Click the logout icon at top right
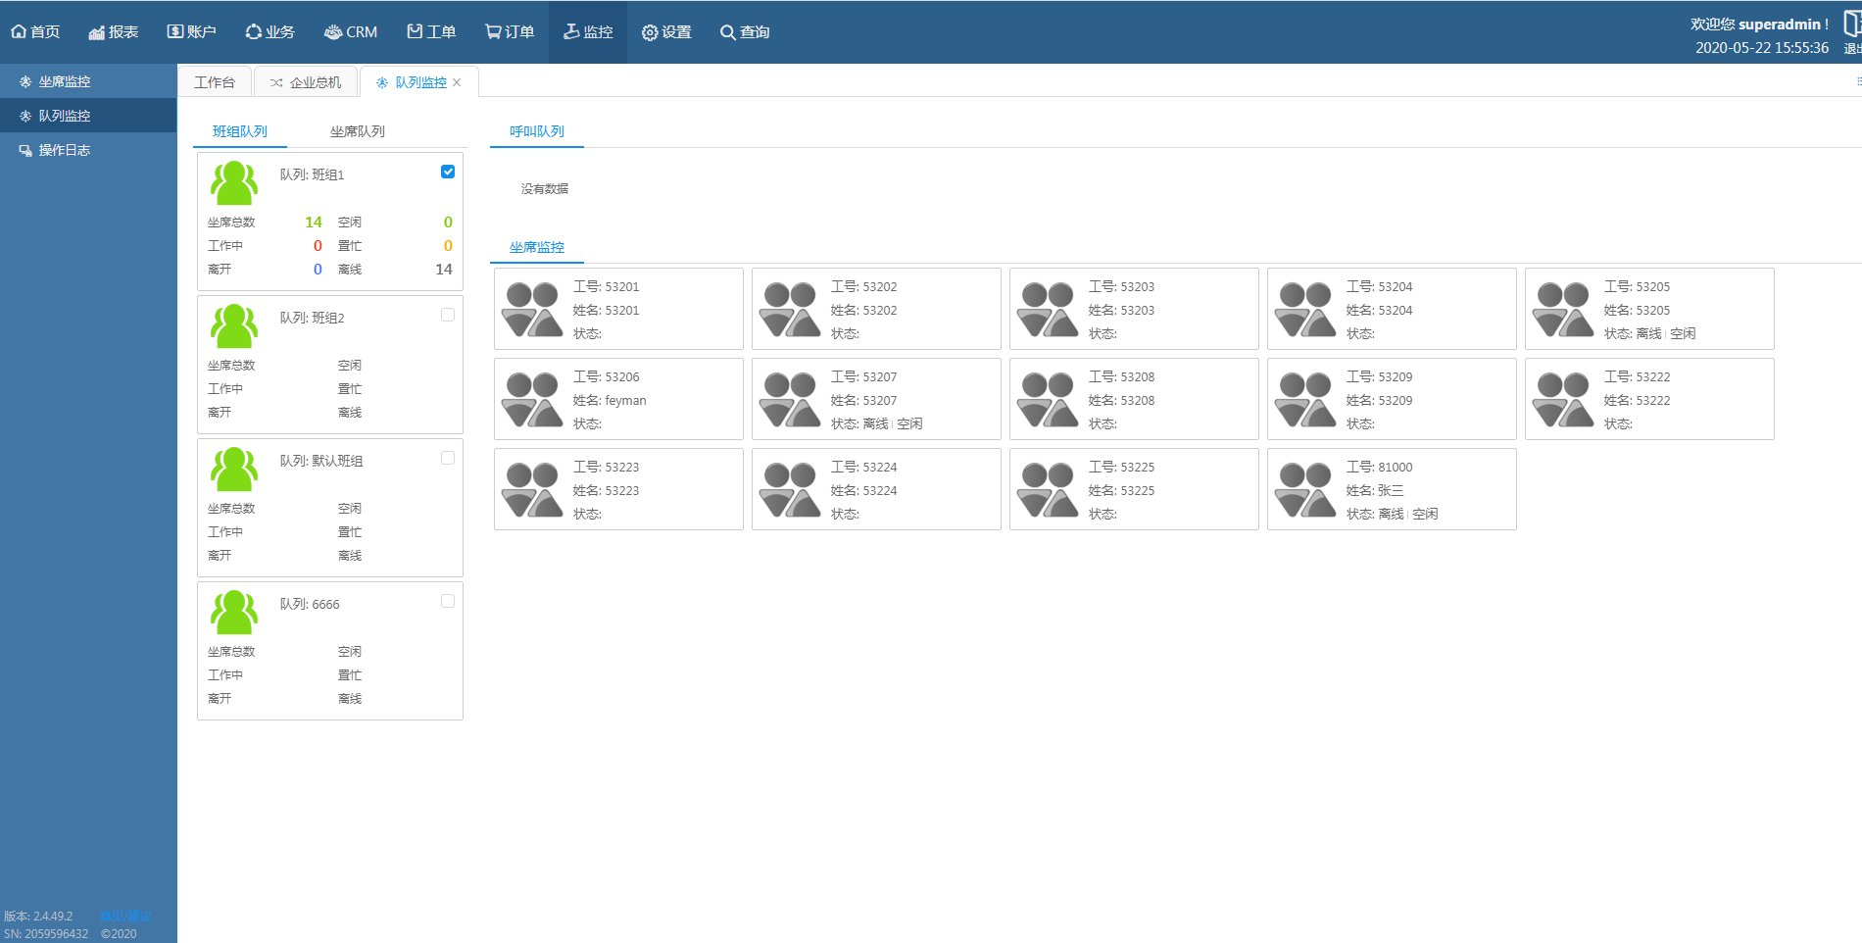Screen dimensions: 1862x943 point(1851,25)
